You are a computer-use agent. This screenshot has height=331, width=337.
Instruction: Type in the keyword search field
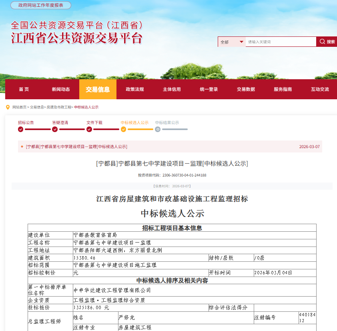point(280,42)
